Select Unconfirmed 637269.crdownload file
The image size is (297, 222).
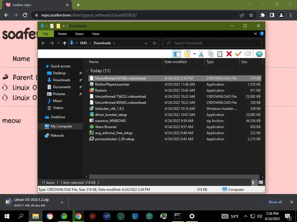[x=175, y=78]
